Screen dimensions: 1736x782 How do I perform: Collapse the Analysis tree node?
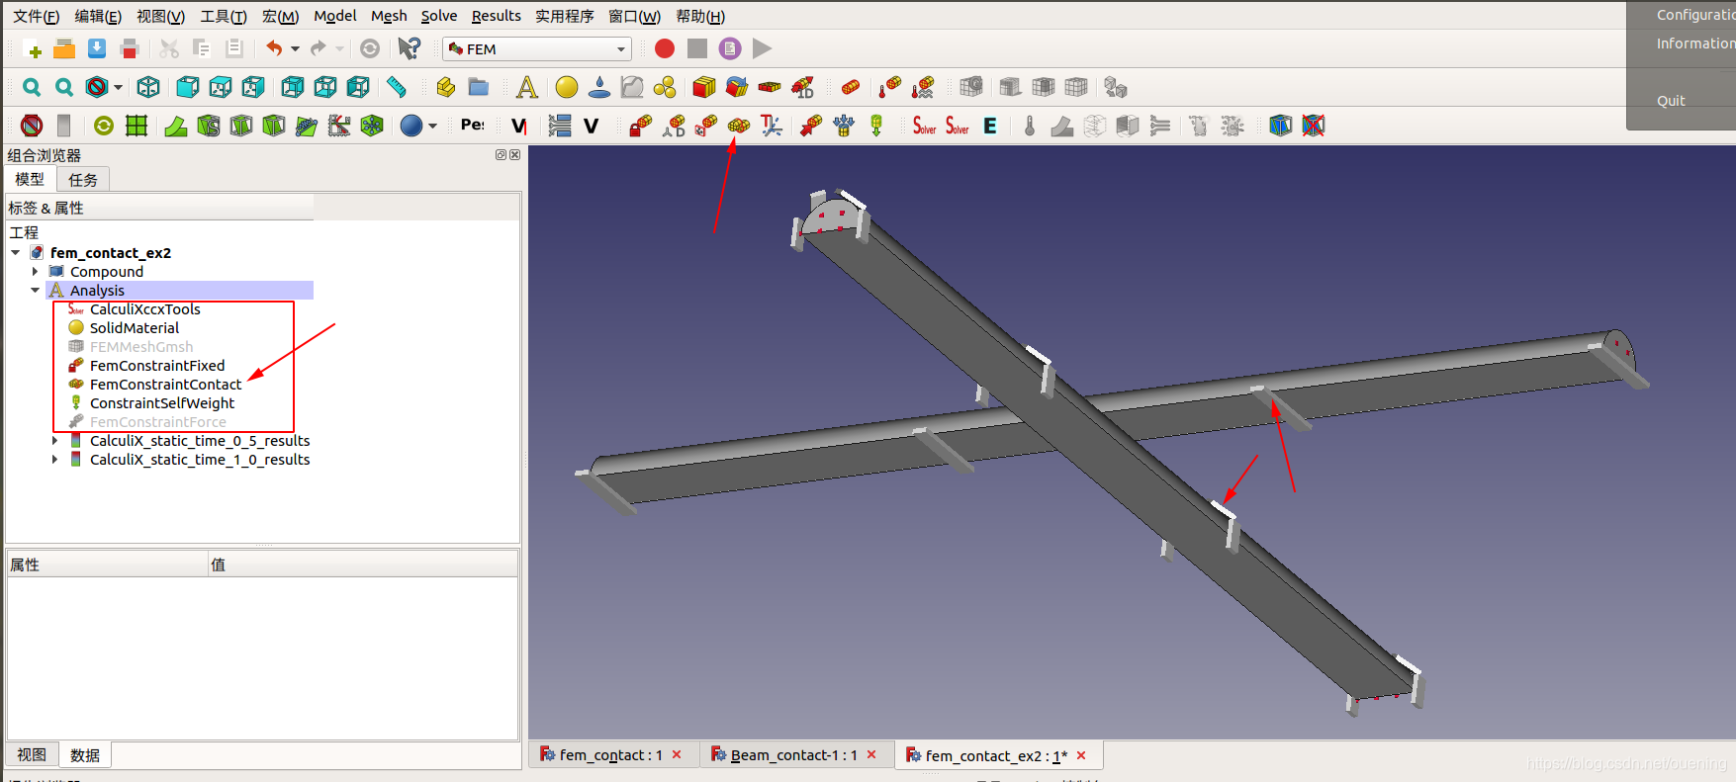pos(35,290)
